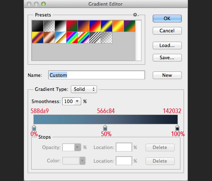The image size is (212, 181).
Task: Pick the rainbow Spectrum gradient preset
Action: [72, 38]
